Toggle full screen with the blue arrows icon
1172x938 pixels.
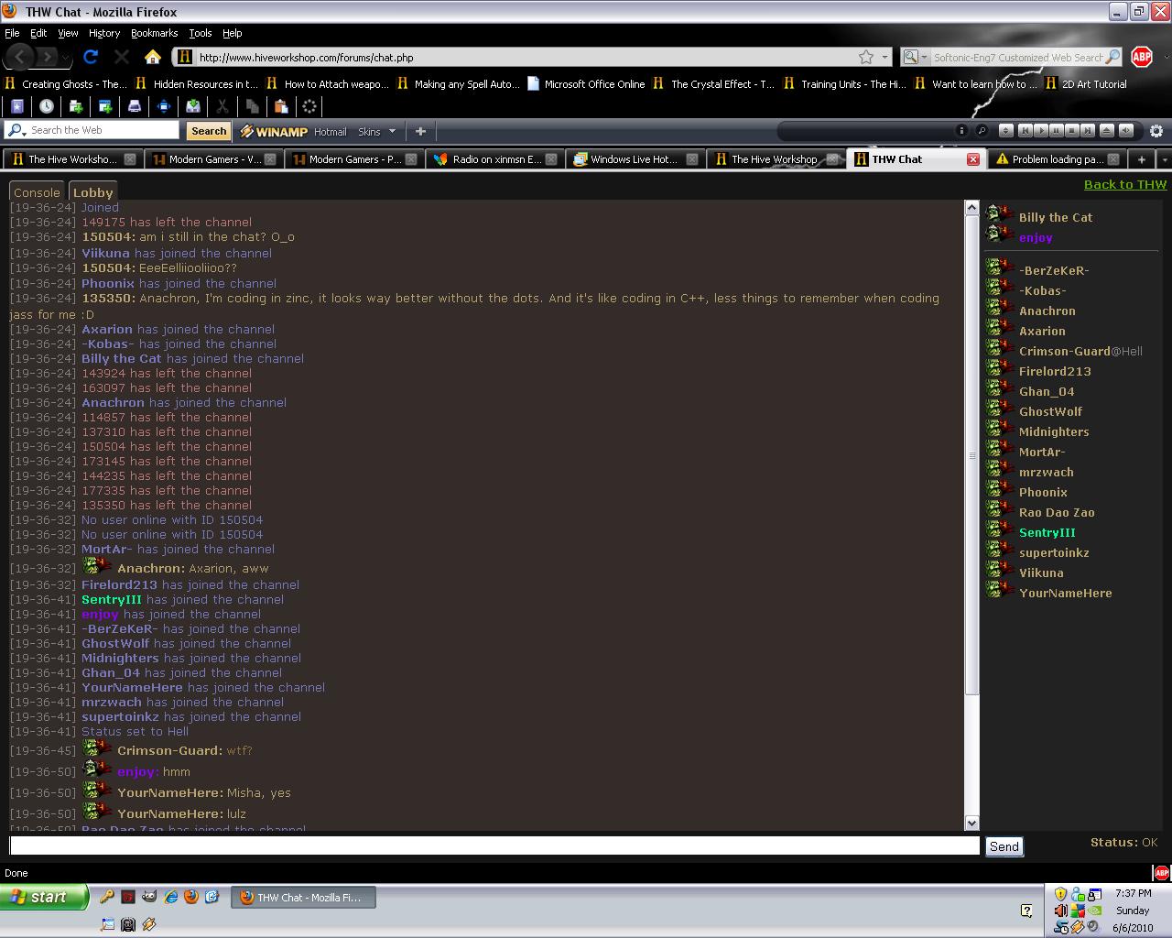click(x=163, y=106)
